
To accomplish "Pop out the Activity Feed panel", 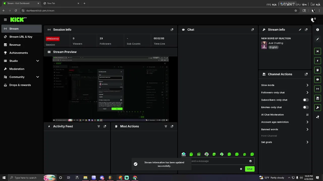I will (105, 126).
